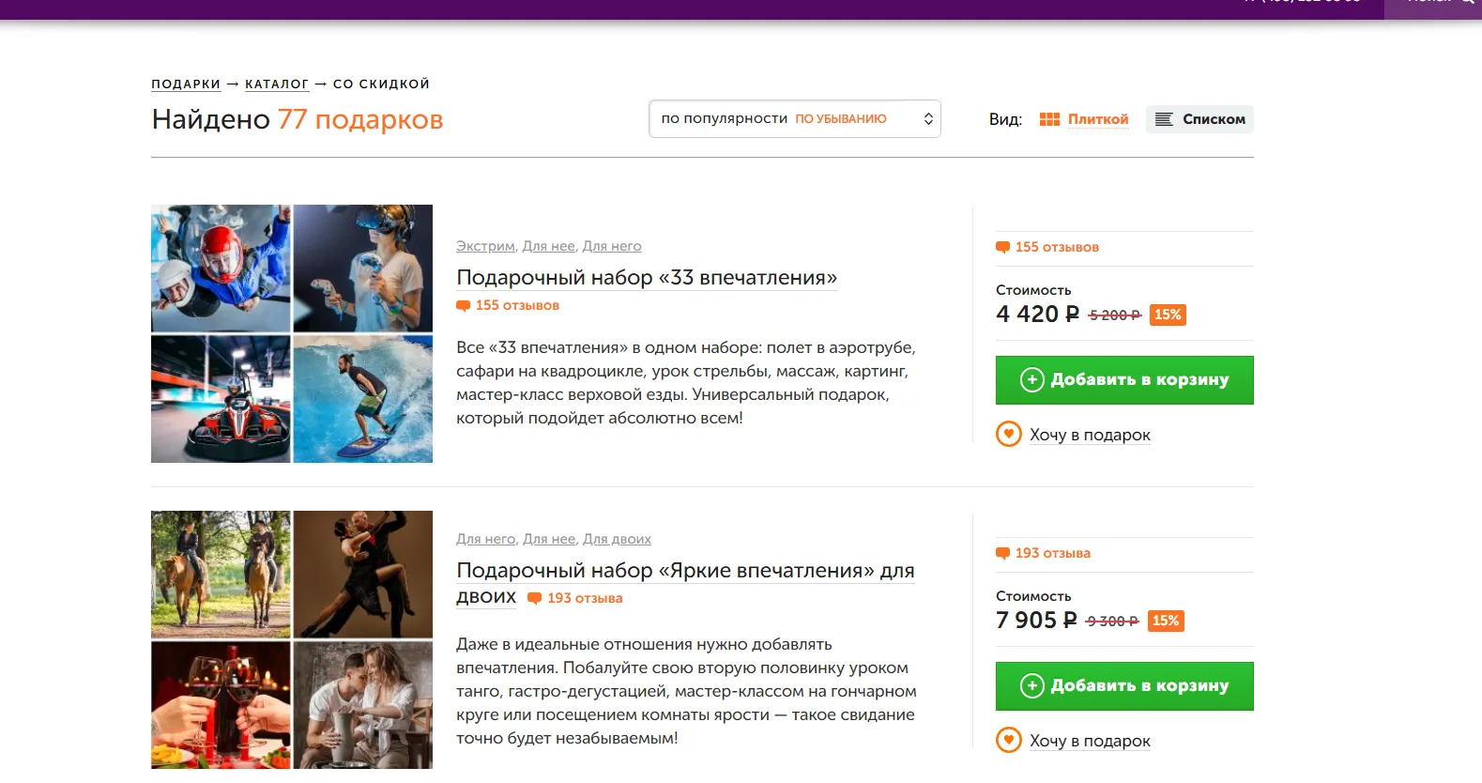Viewport: 1482px width, 783px height.
Task: Open the skydiving photo collage thumbnail of the first gift
Action: click(x=292, y=333)
